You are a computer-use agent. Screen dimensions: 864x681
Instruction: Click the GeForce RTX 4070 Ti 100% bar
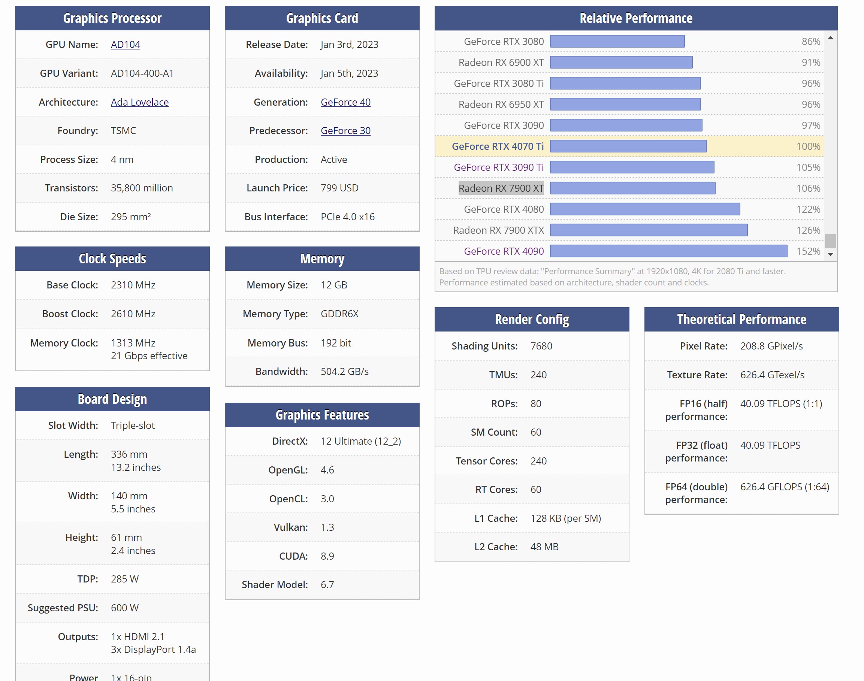pyautogui.click(x=628, y=146)
